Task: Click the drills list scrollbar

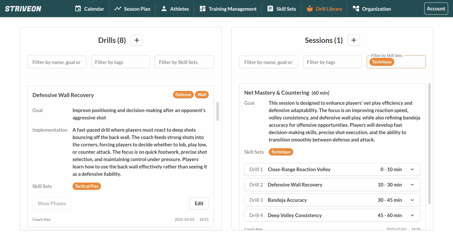Action: click(218, 111)
